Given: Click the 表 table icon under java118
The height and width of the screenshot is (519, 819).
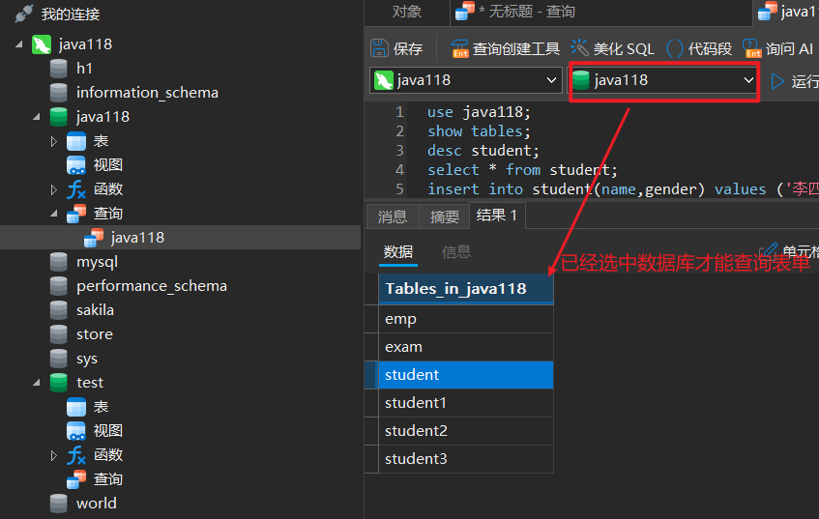Looking at the screenshot, I should (x=76, y=141).
